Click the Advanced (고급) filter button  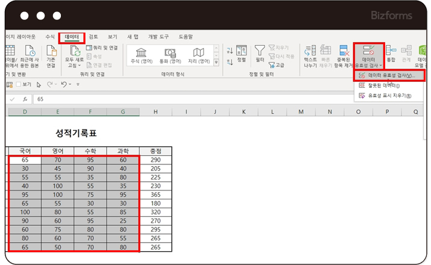pyautogui.click(x=277, y=64)
